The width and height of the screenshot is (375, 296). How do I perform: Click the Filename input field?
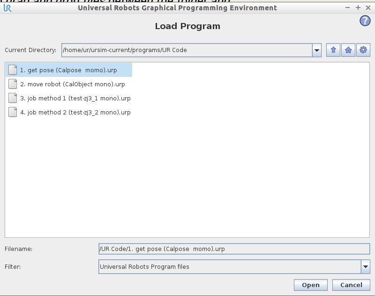234,249
